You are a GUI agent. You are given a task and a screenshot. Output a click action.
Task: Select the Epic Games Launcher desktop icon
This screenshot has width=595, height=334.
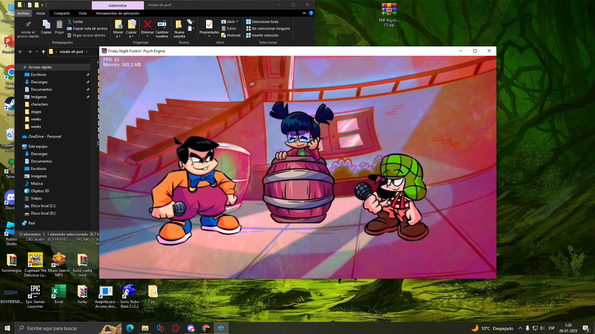(x=35, y=296)
